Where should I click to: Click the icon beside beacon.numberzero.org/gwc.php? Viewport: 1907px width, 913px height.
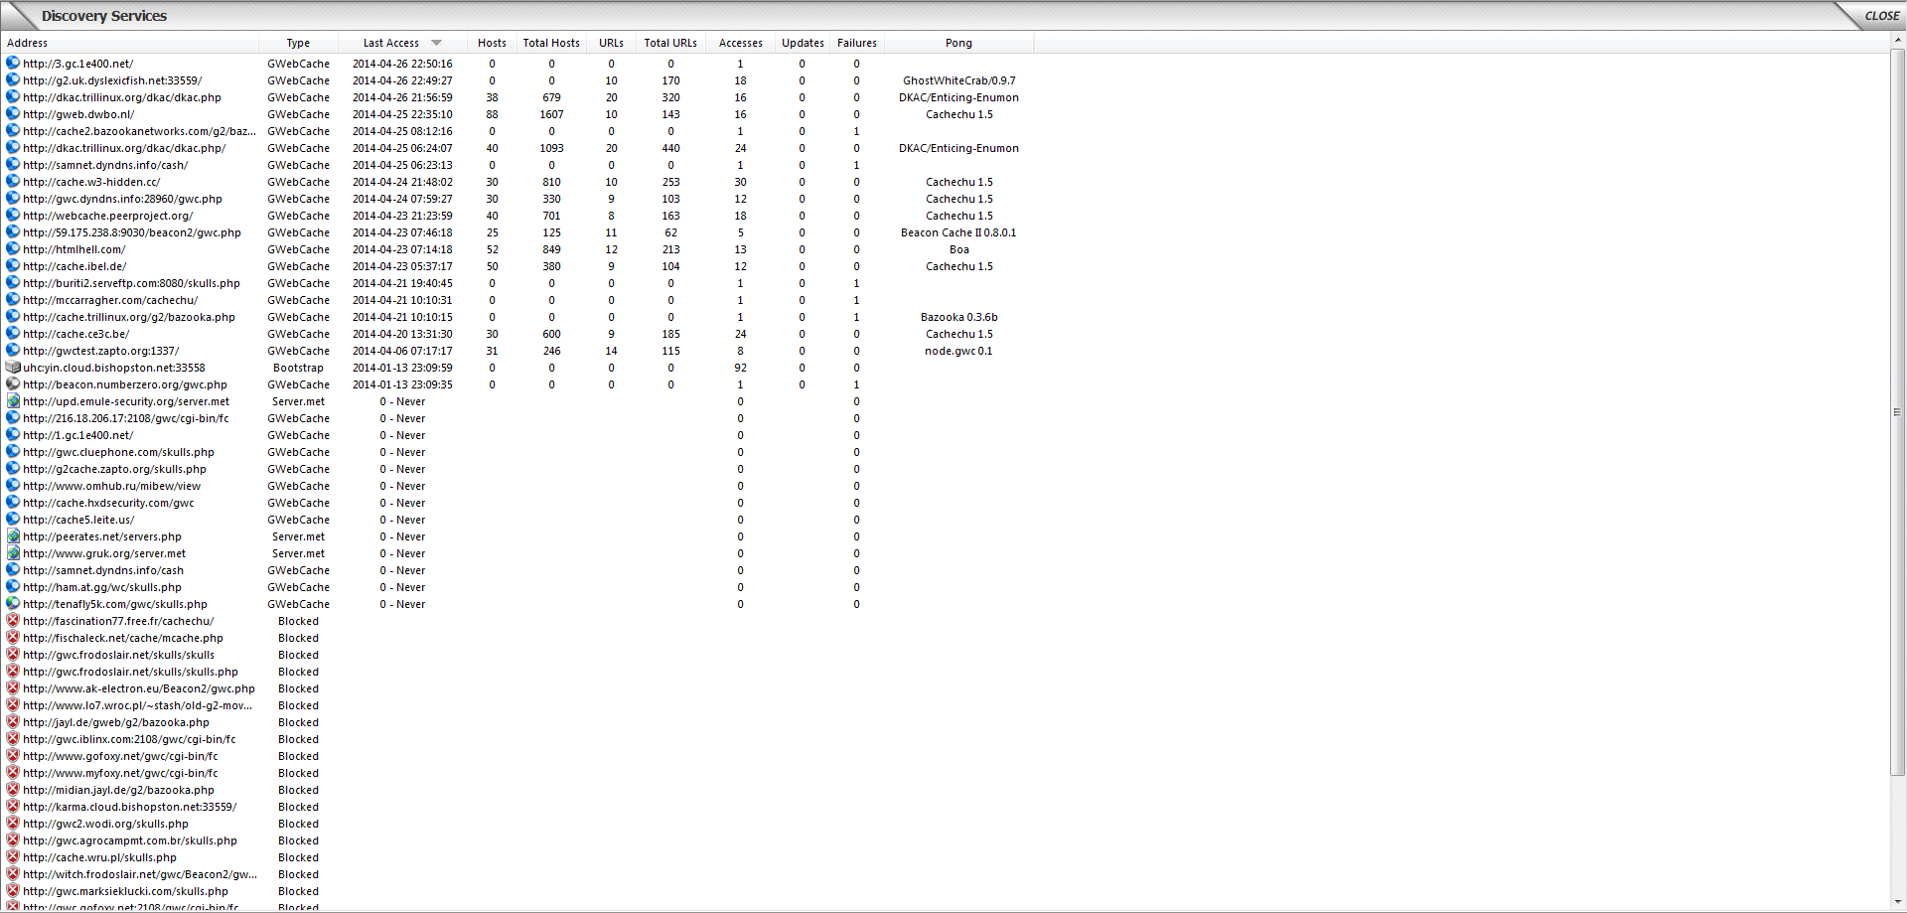13,384
